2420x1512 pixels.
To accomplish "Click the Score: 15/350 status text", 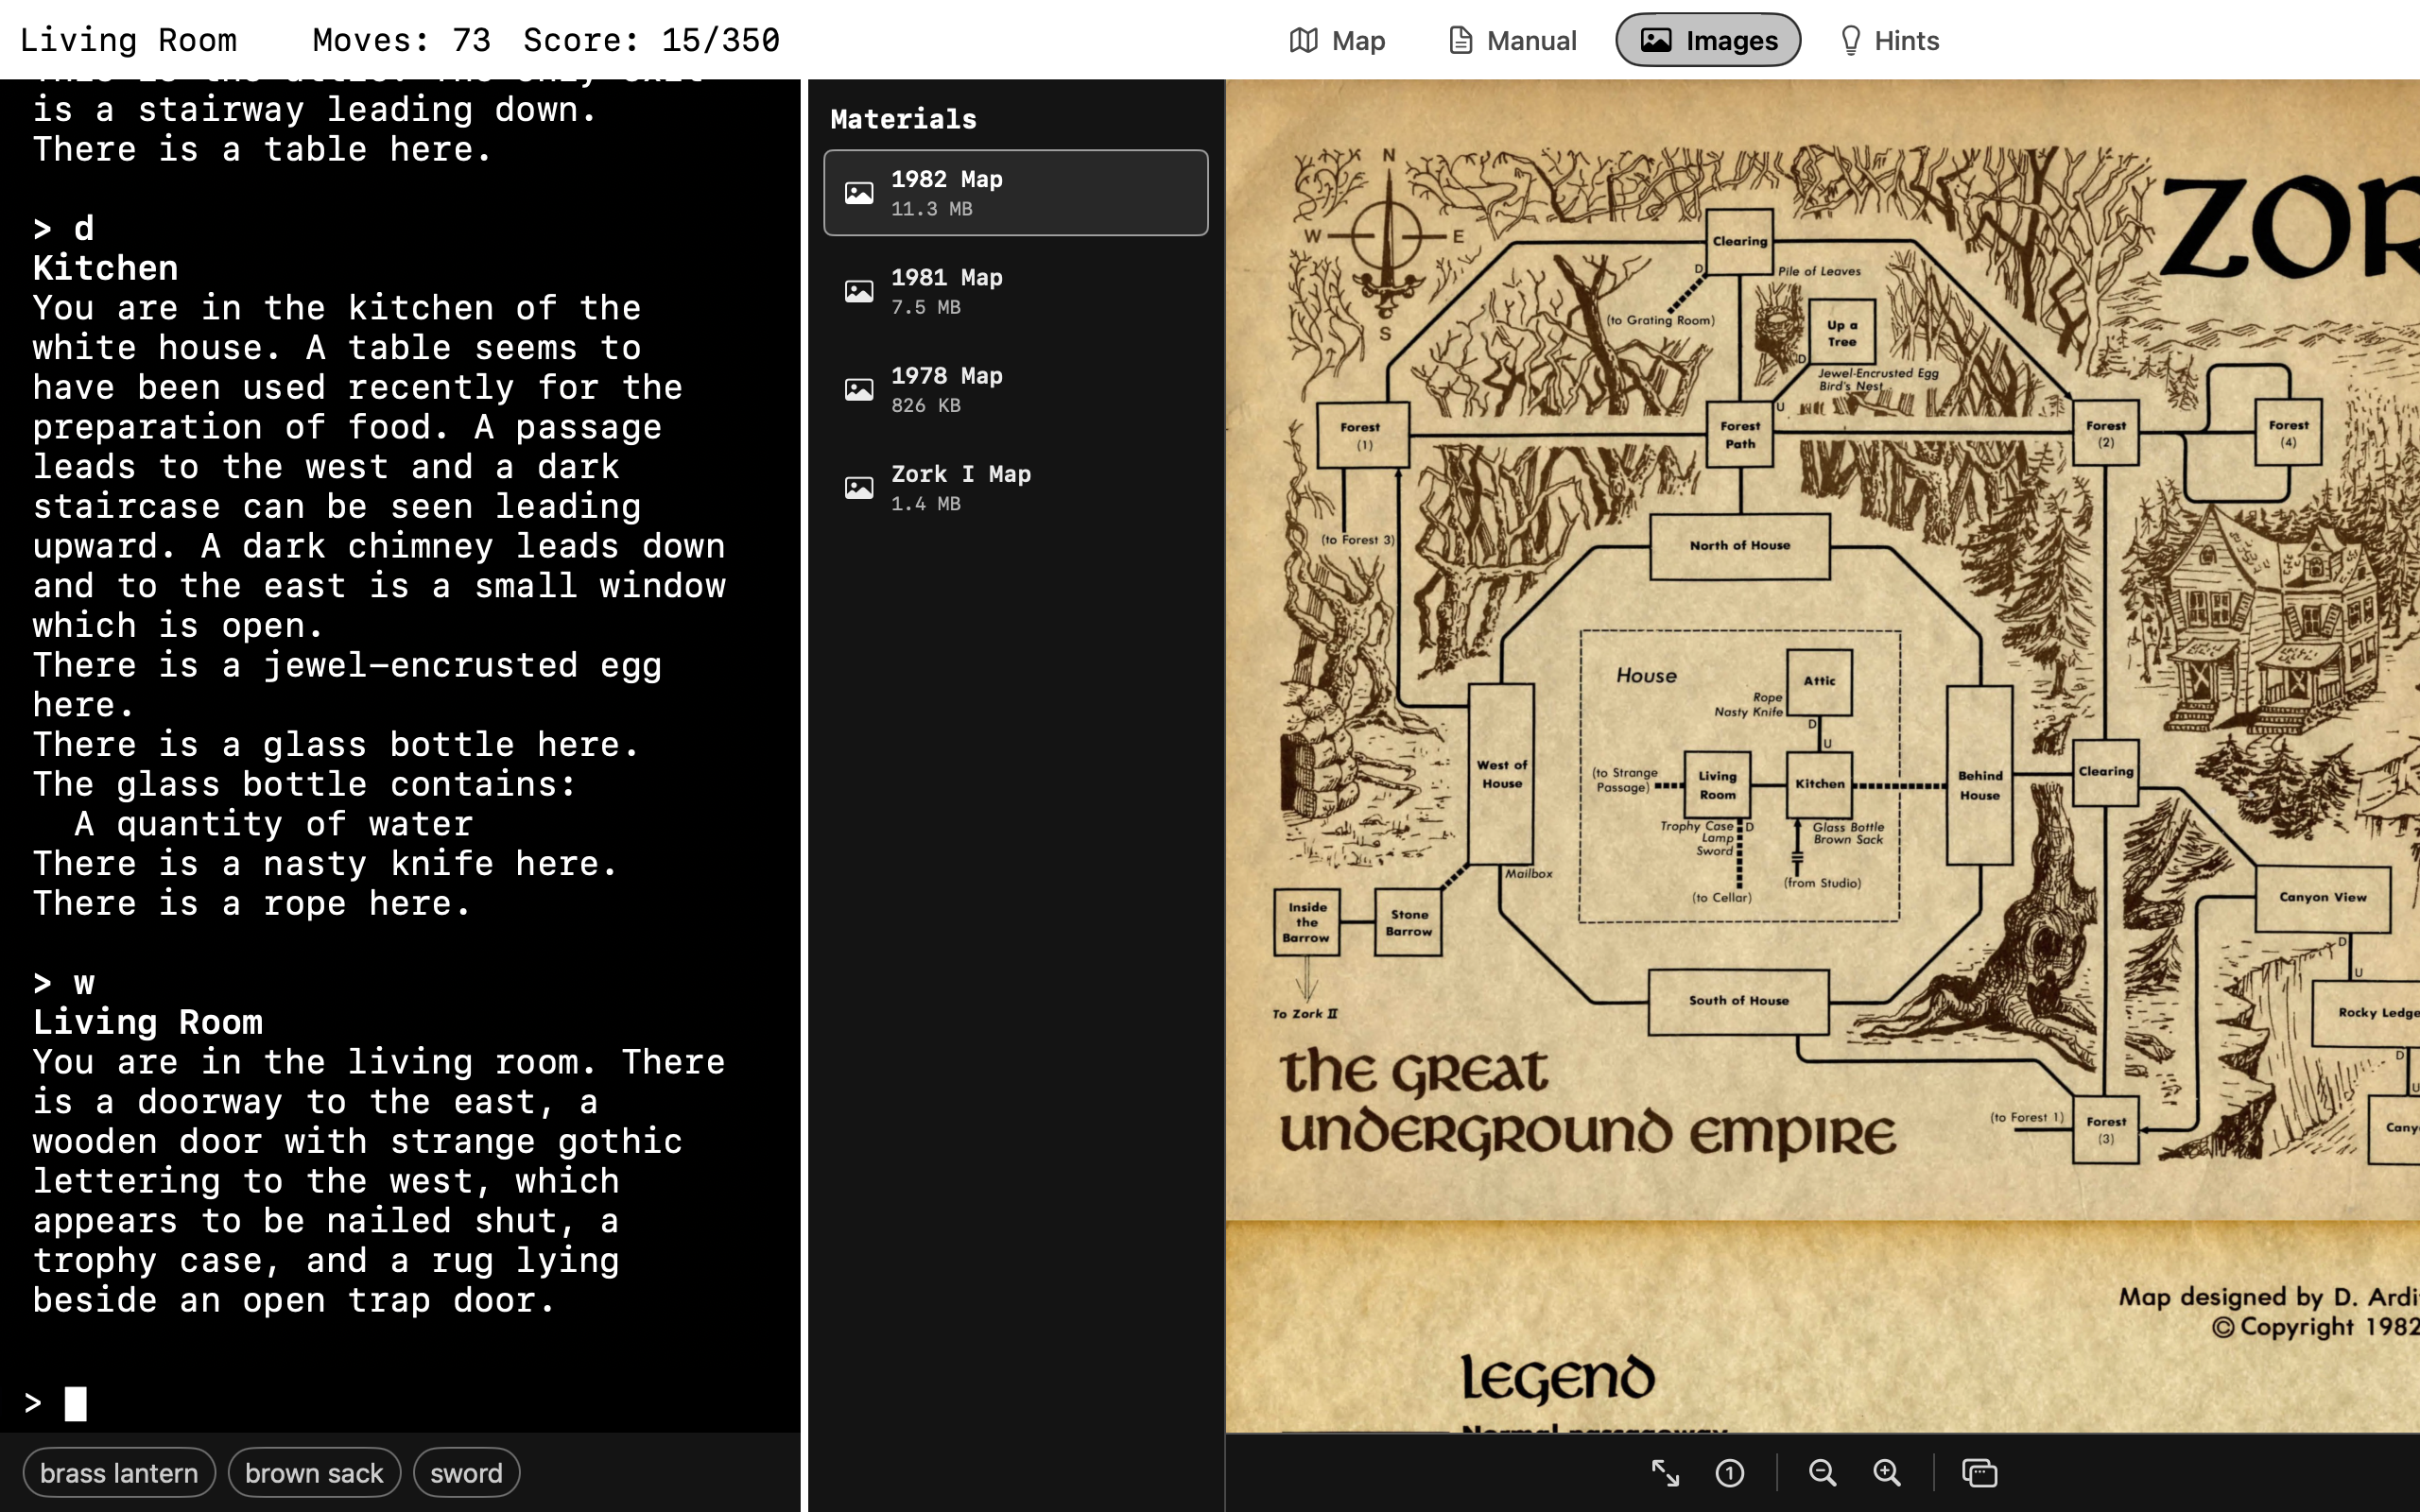I will click(651, 40).
